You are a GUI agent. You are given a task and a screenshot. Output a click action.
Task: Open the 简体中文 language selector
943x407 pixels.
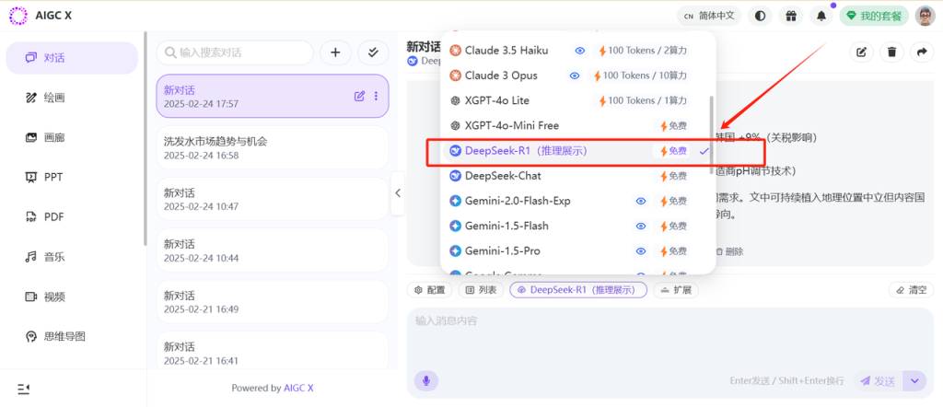point(709,17)
